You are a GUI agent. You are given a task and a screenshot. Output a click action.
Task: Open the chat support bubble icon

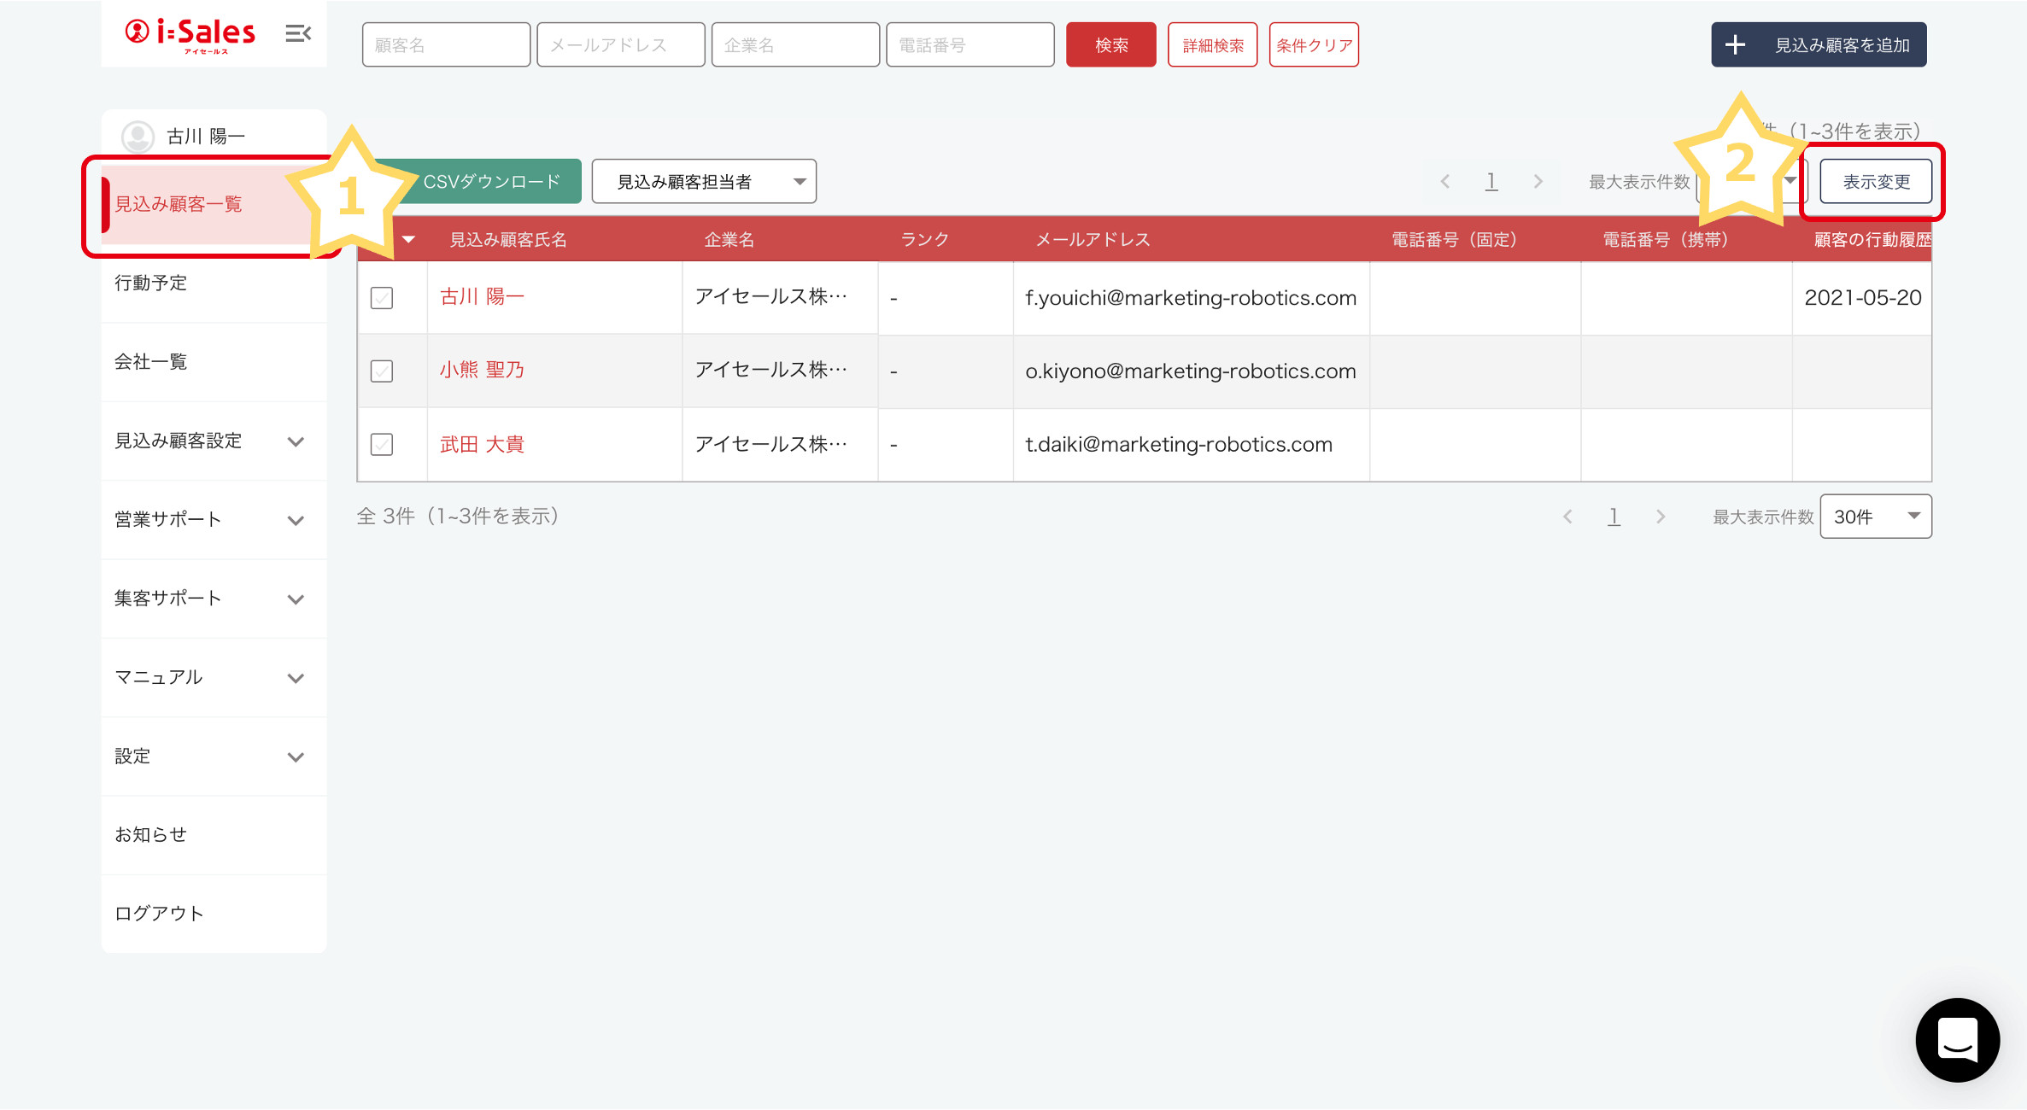(1957, 1039)
